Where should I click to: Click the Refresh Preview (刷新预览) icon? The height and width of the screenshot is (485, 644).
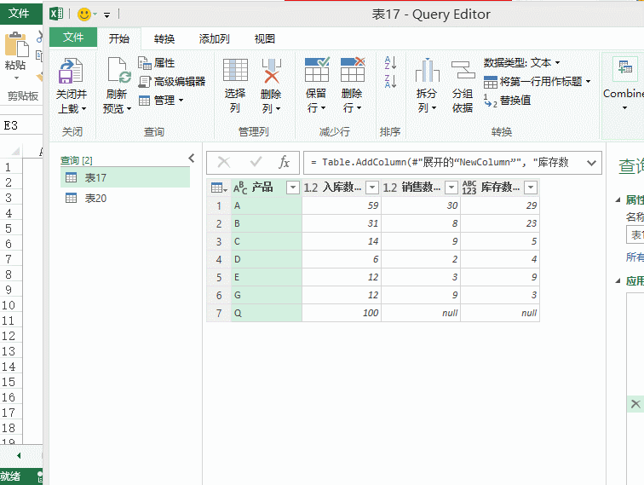[x=118, y=70]
